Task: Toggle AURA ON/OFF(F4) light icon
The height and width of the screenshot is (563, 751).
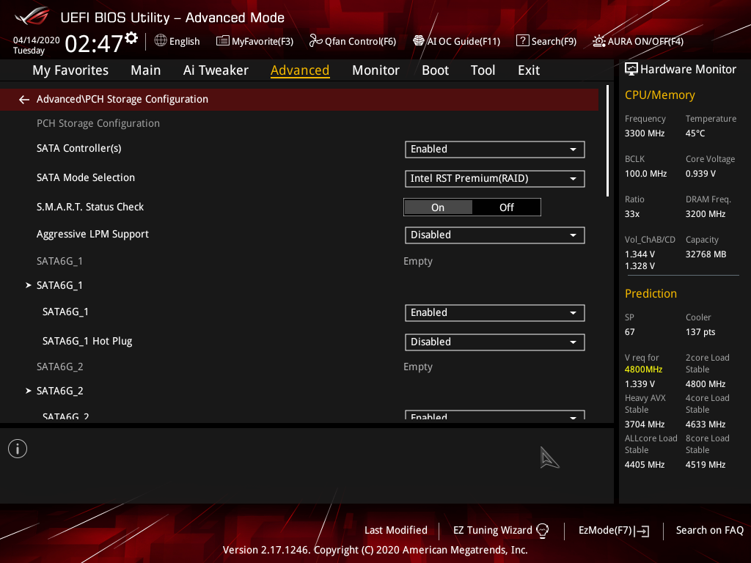Action: (598, 41)
